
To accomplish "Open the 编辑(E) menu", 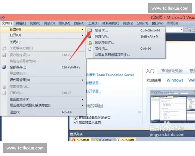I will coord(21,23).
